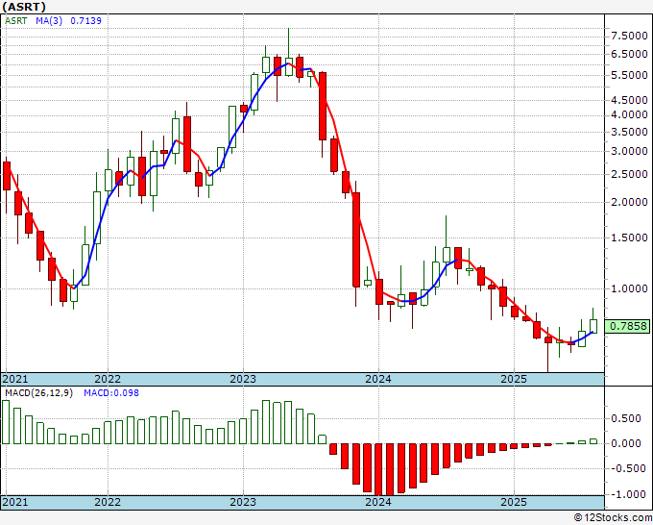Click the 3.5000 price axis label
653x525 pixels.
pyautogui.click(x=629, y=132)
